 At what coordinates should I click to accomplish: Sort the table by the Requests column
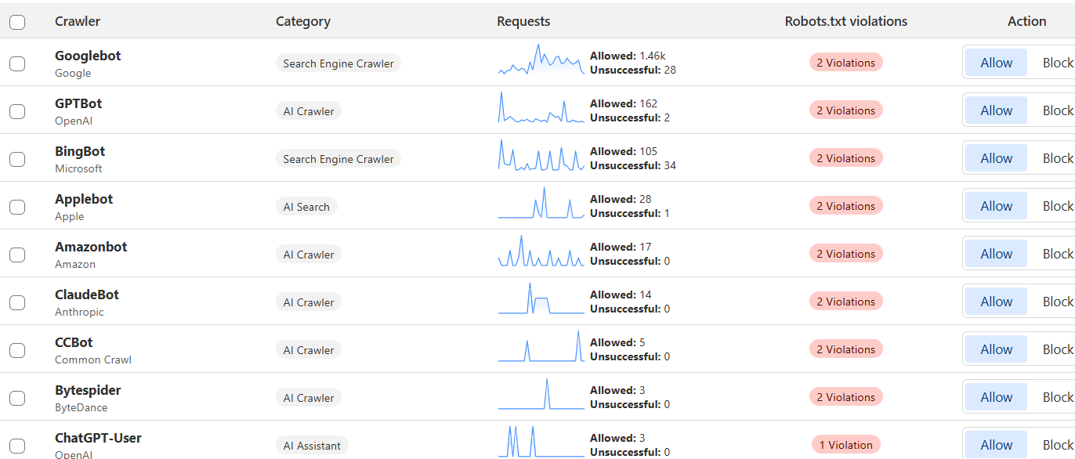(523, 21)
